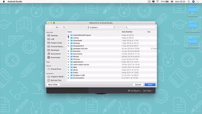Select the Documents folder row in list
This screenshot has height=114, width=202.
[112, 54]
